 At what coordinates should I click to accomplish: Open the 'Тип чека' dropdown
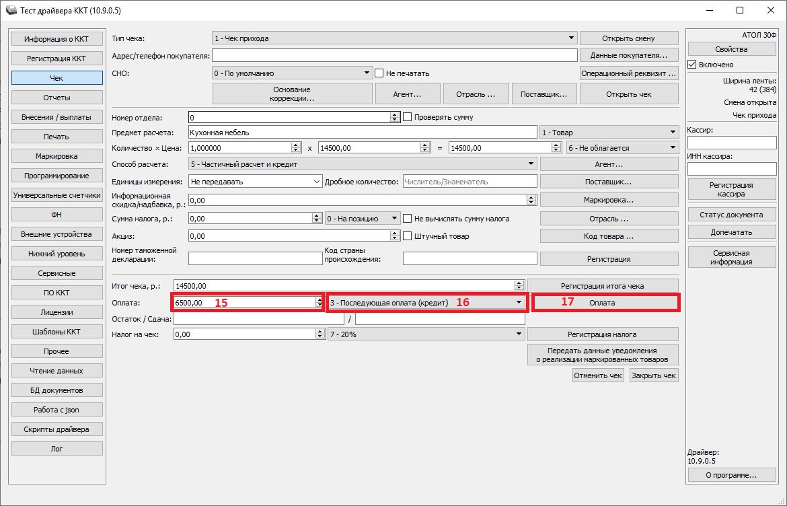pyautogui.click(x=394, y=38)
